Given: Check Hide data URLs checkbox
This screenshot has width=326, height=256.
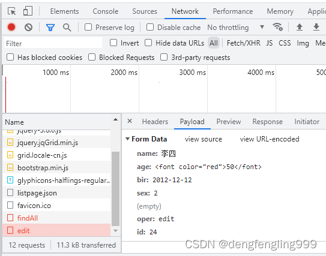Looking at the screenshot, I should (148, 43).
